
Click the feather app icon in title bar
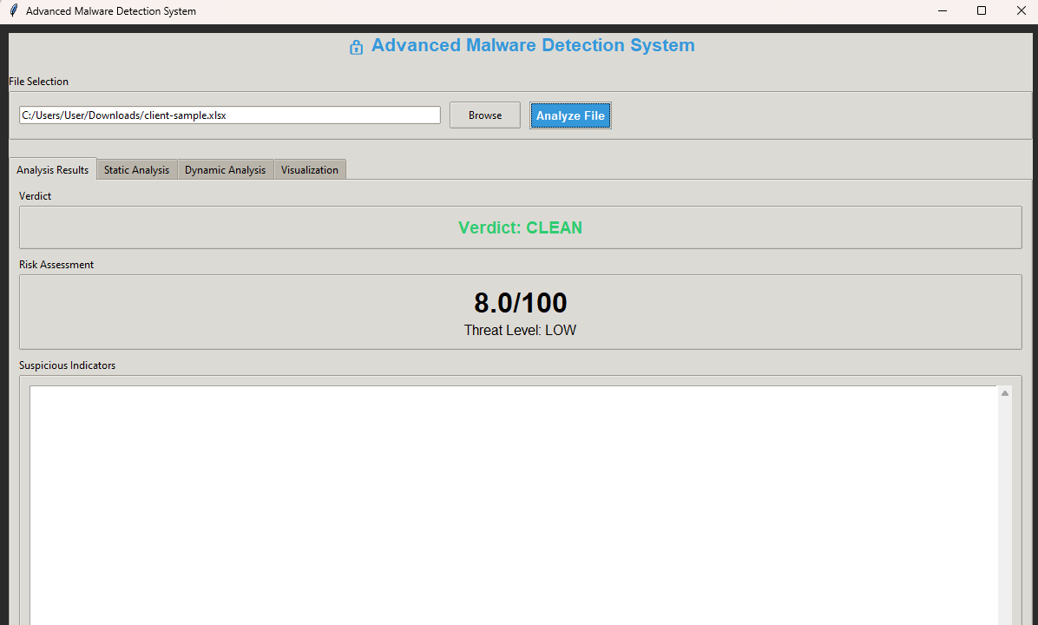13,11
